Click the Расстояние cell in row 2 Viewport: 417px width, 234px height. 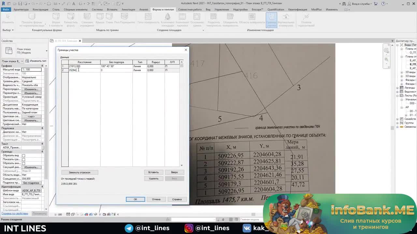(x=84, y=70)
